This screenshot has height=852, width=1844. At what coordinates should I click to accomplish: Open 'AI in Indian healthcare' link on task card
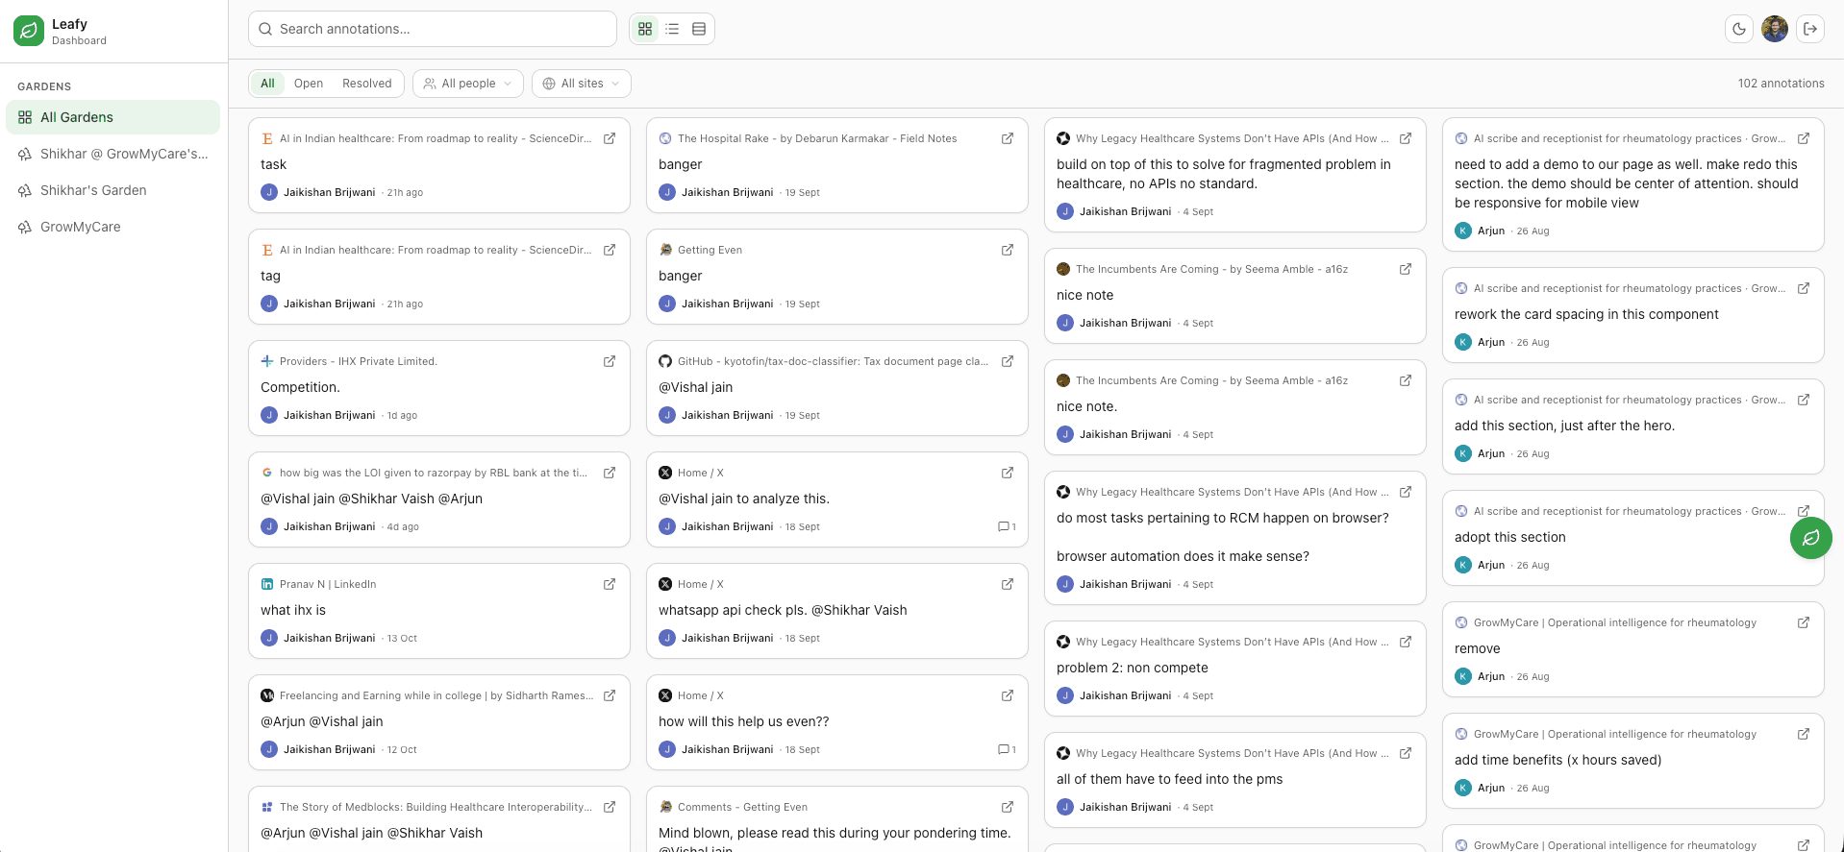[x=436, y=138]
